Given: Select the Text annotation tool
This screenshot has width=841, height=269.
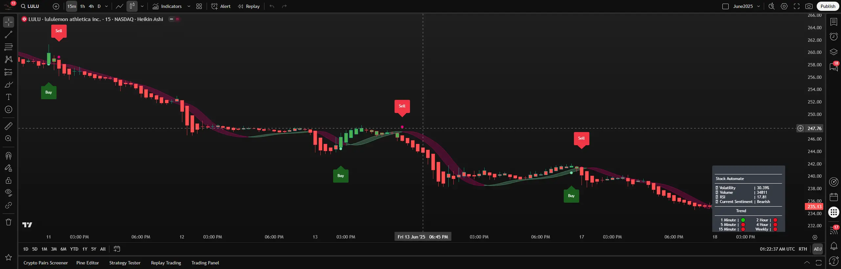Looking at the screenshot, I should pyautogui.click(x=9, y=97).
